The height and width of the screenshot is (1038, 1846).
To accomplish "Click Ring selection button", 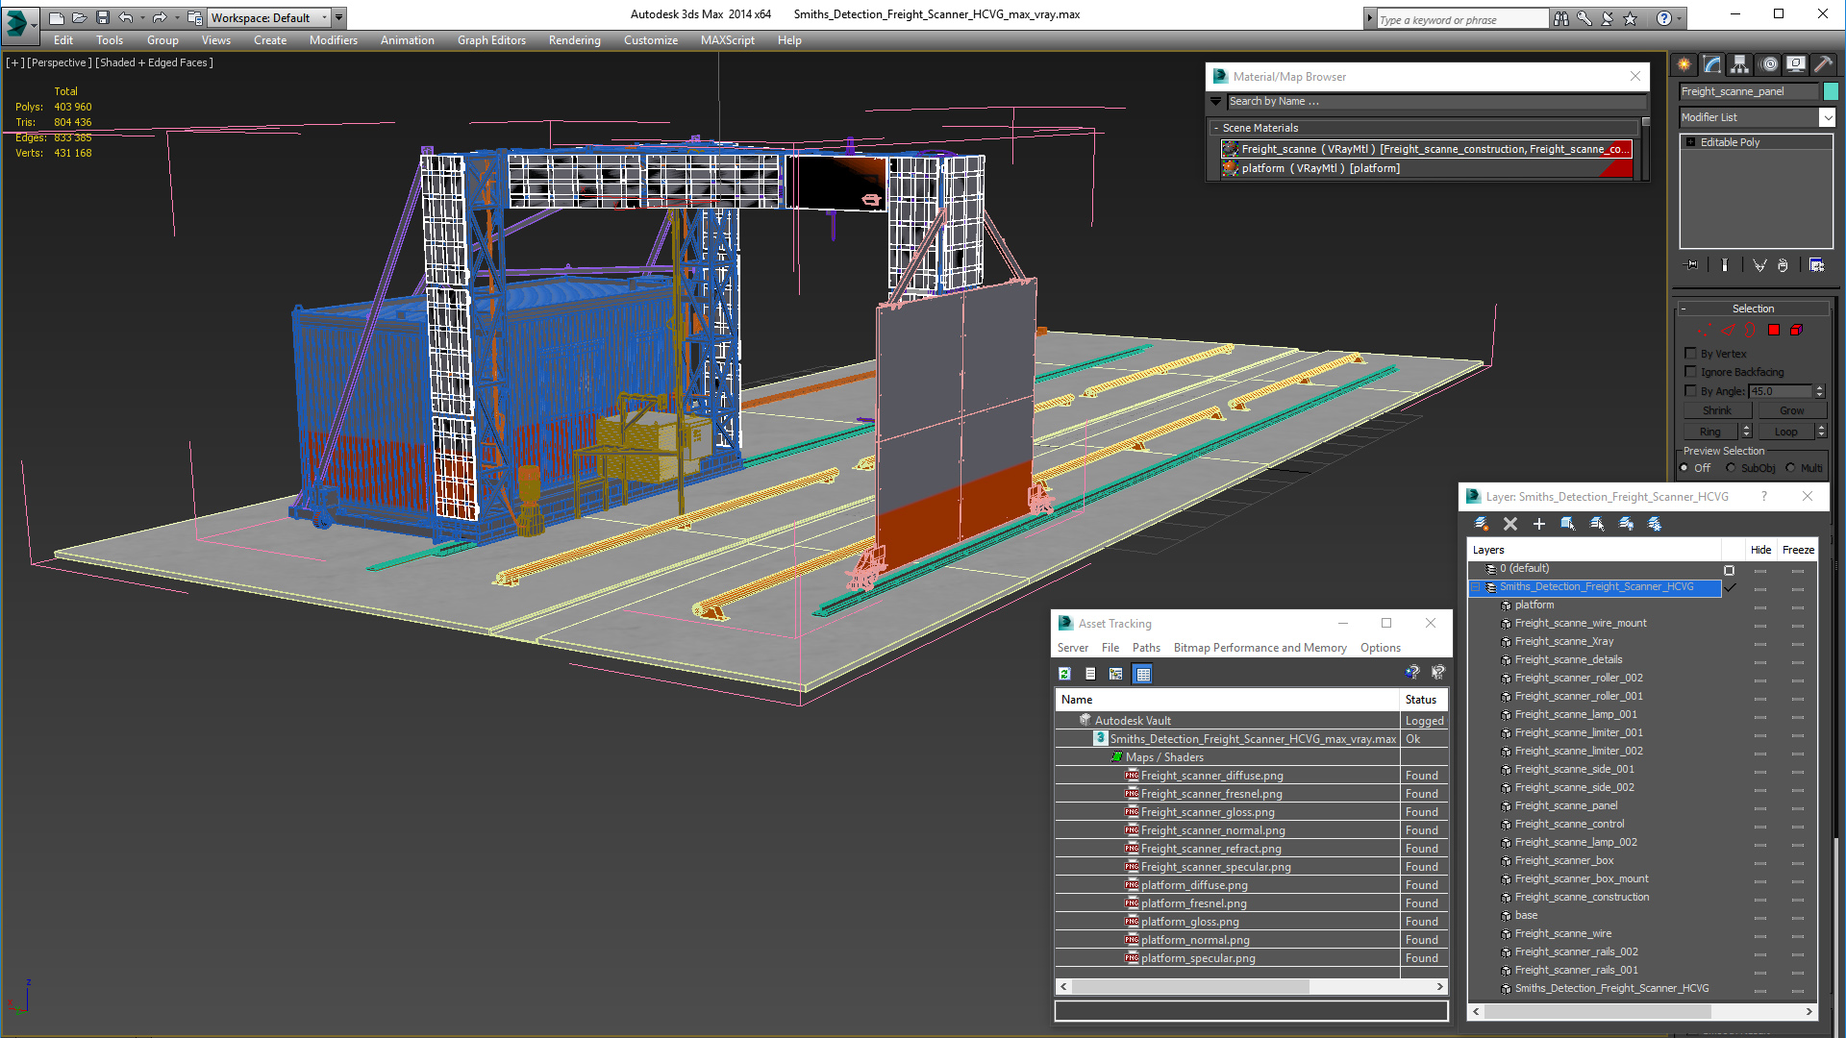I will click(1709, 432).
